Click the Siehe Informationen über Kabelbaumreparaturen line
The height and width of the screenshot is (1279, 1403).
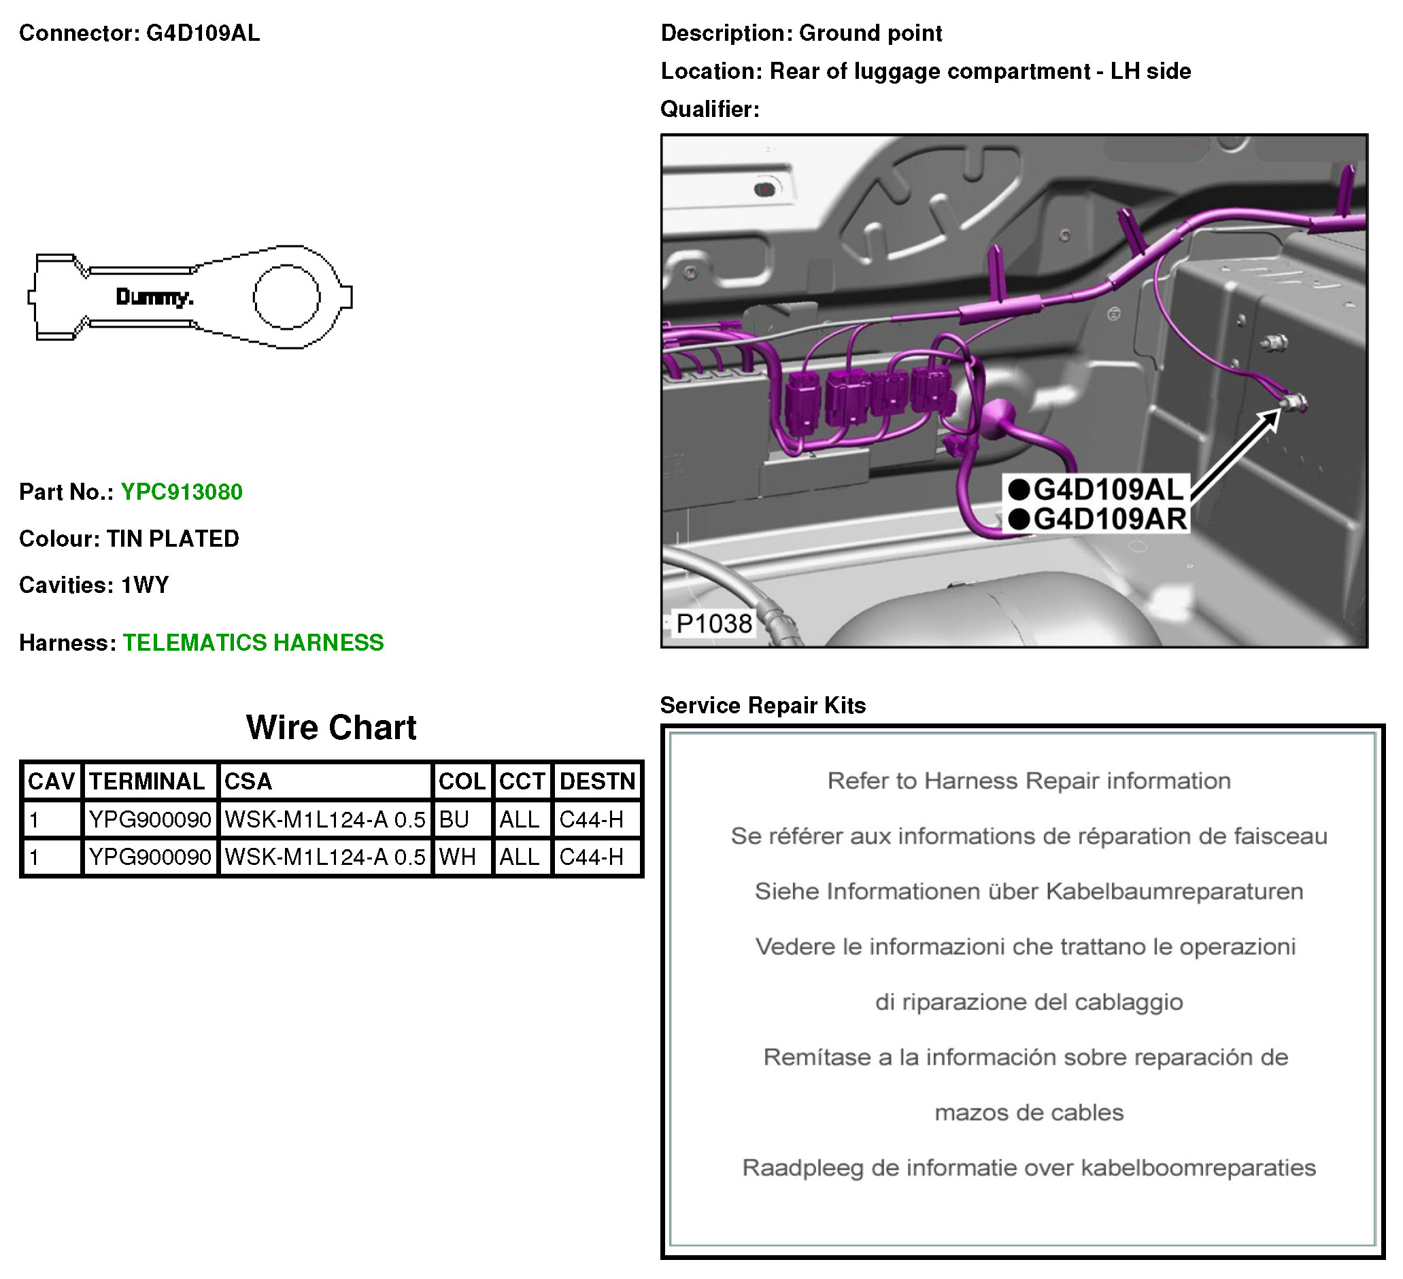[1028, 891]
